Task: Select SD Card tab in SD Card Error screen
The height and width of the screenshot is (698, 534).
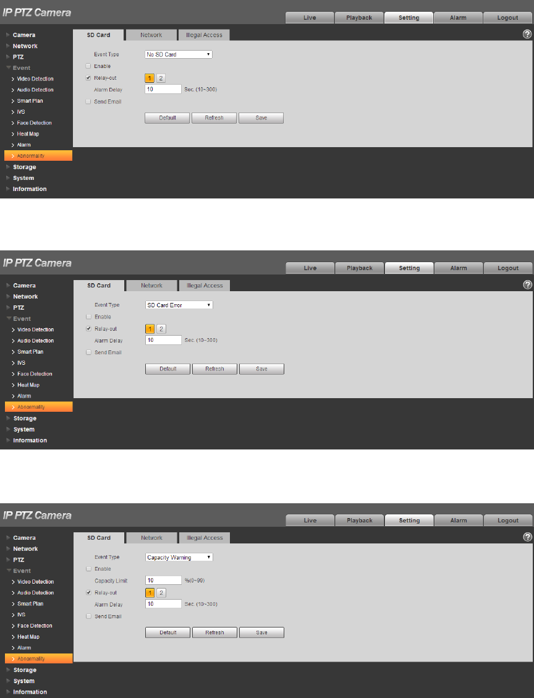Action: click(99, 286)
